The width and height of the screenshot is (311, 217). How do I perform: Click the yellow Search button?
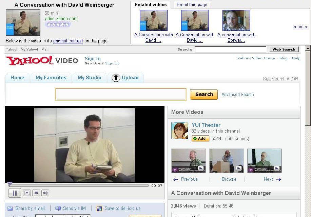[x=204, y=94]
